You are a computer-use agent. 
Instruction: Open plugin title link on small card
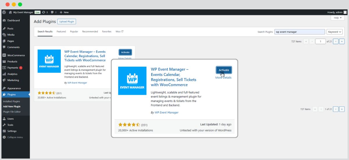[85, 56]
